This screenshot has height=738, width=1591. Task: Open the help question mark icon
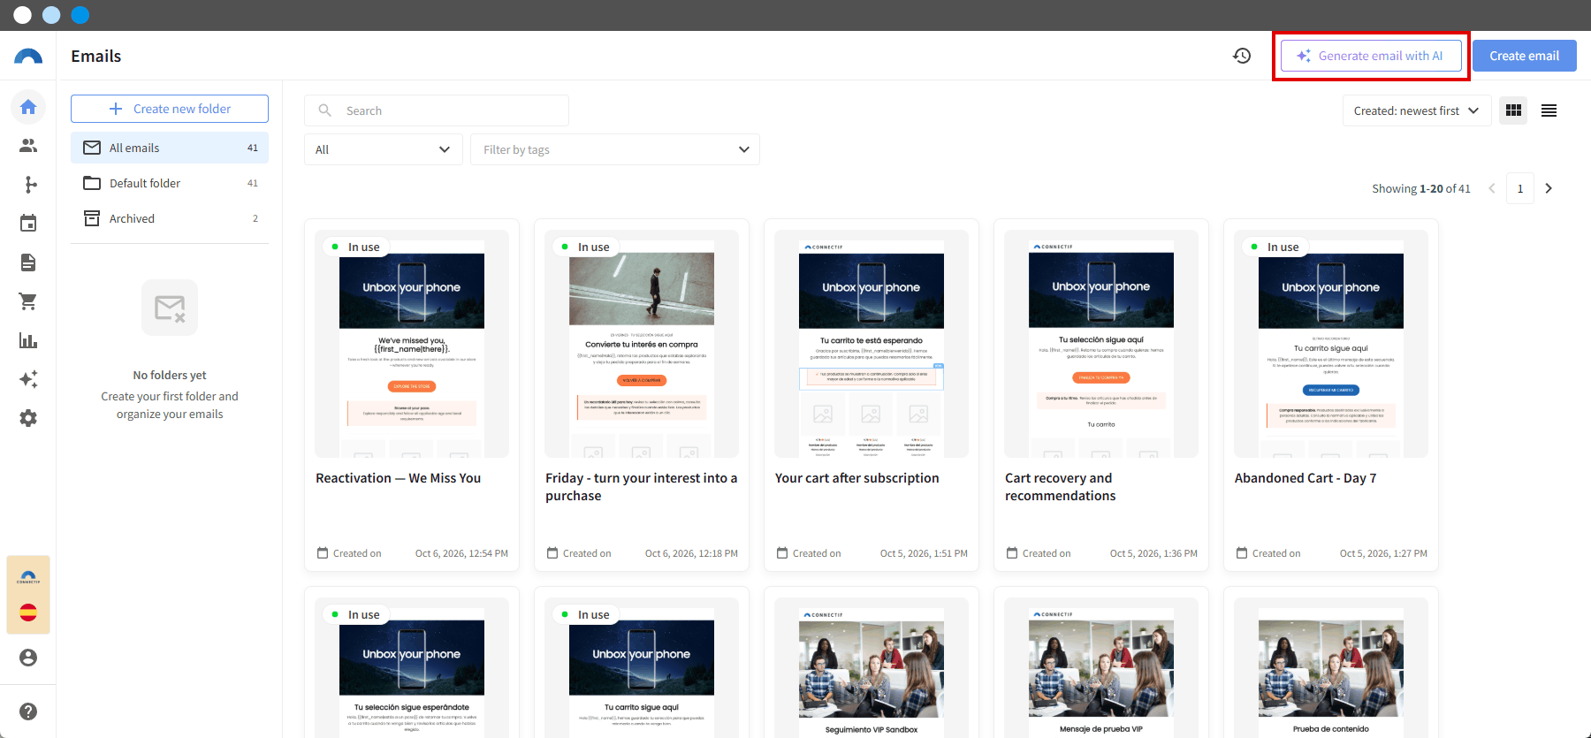pyautogui.click(x=28, y=711)
